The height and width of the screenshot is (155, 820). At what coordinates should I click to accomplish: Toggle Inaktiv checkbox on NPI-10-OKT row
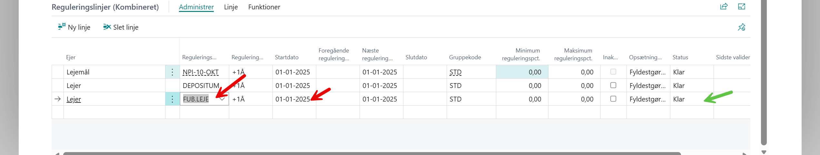click(x=613, y=72)
